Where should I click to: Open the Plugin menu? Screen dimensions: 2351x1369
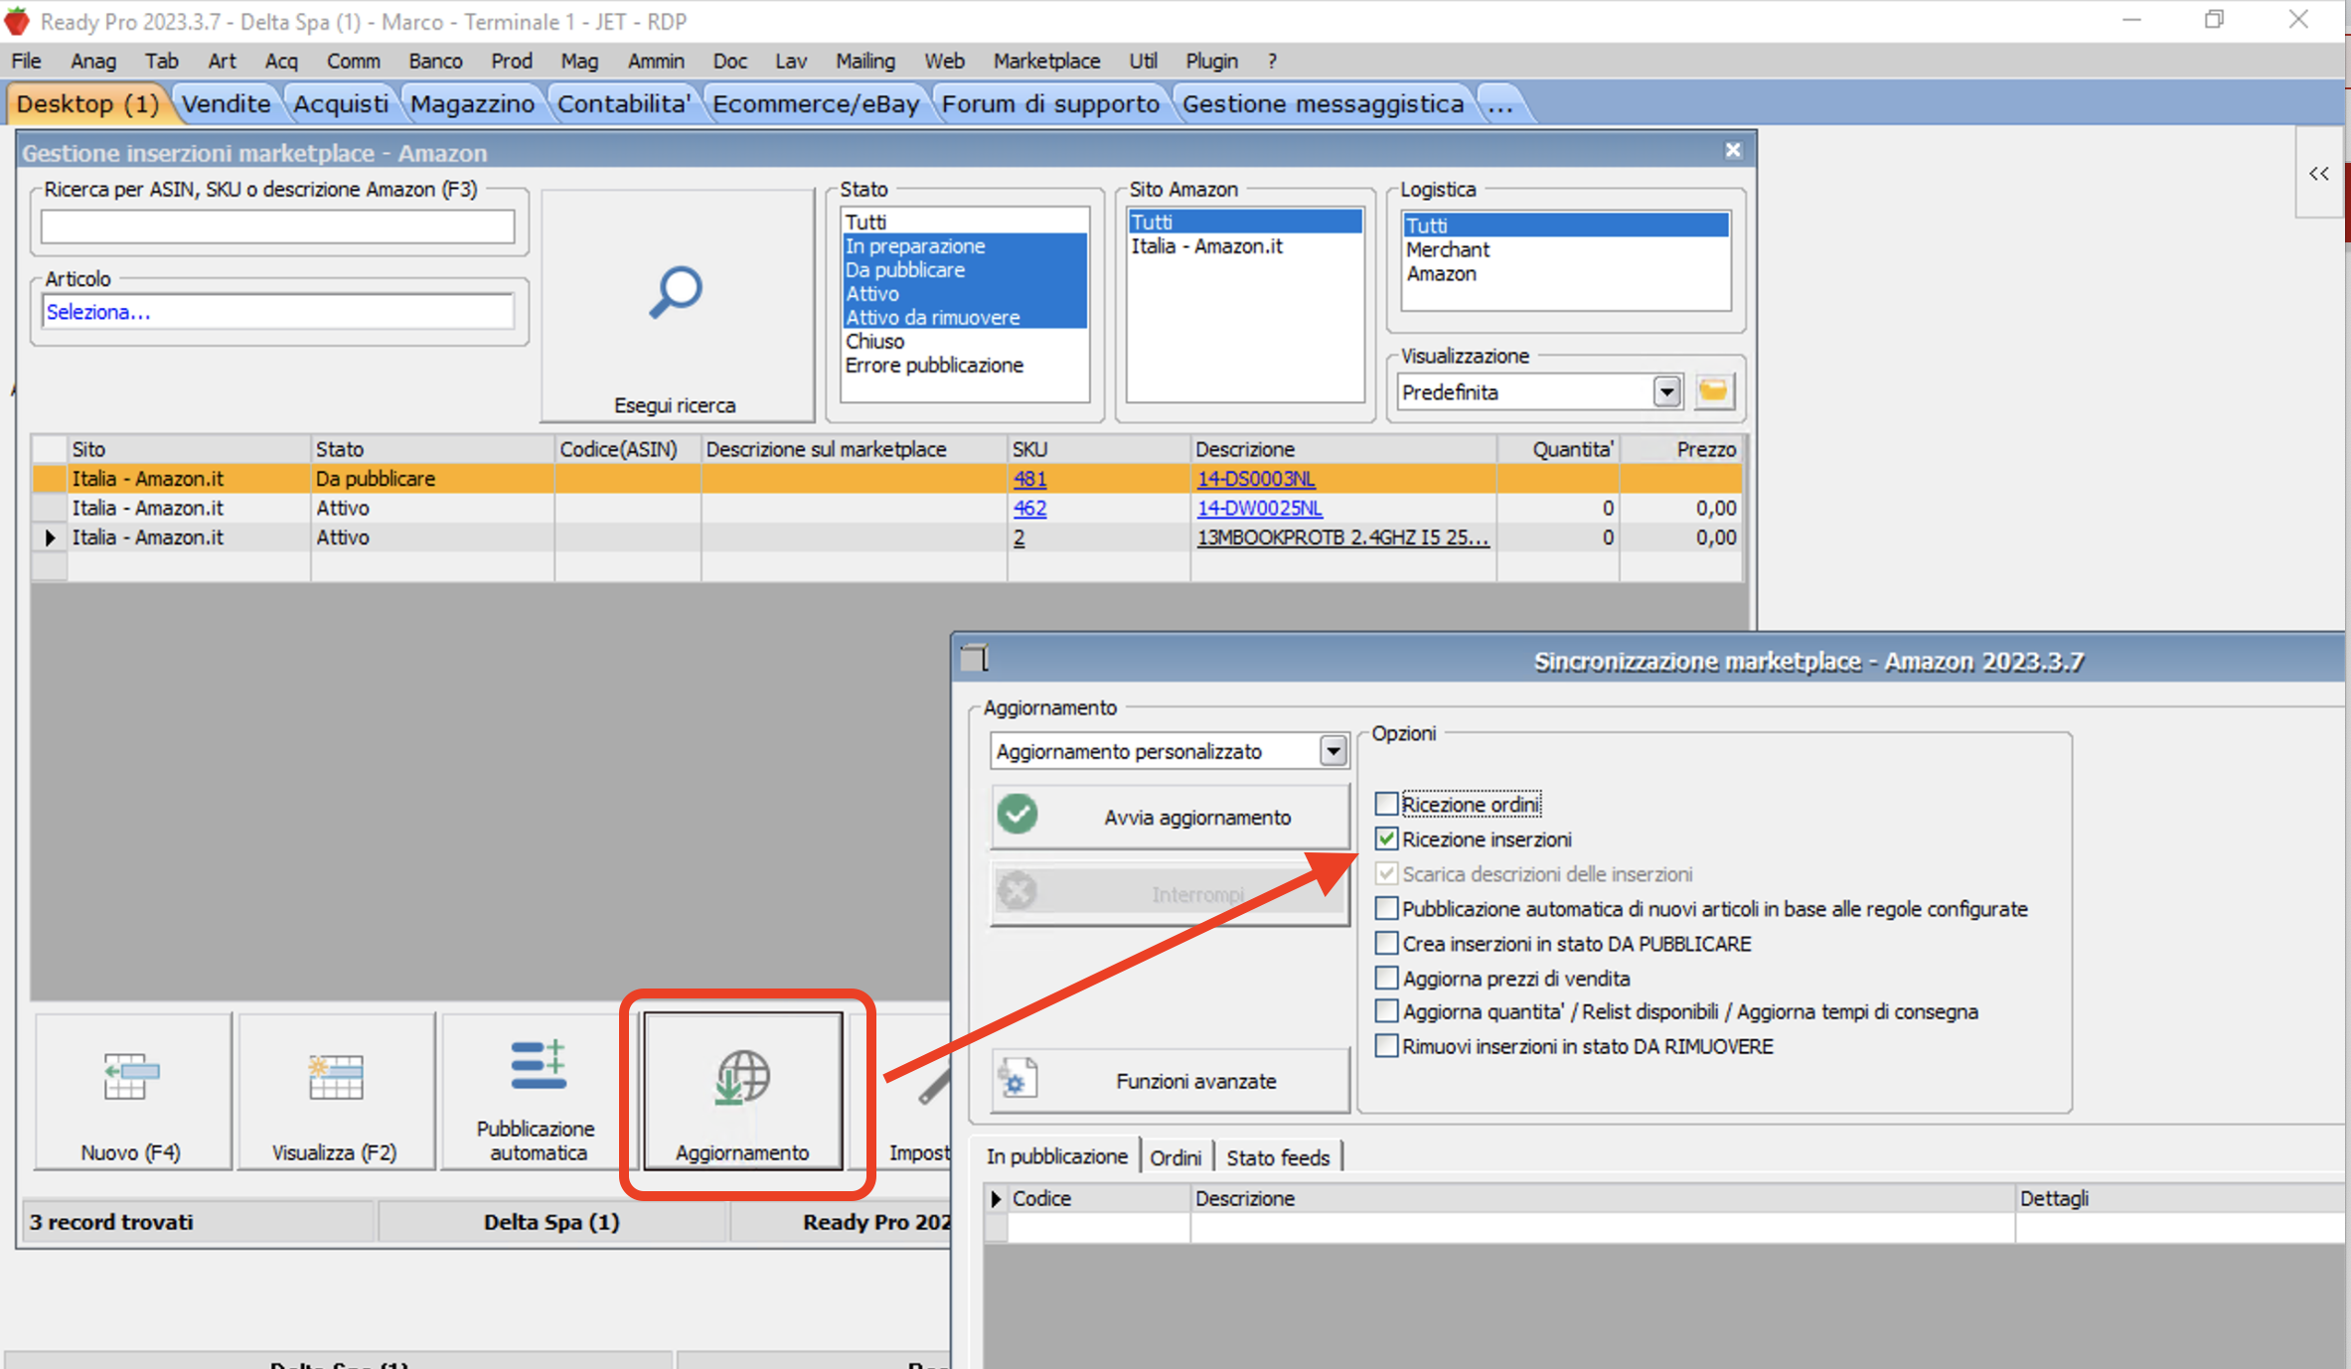click(x=1211, y=61)
